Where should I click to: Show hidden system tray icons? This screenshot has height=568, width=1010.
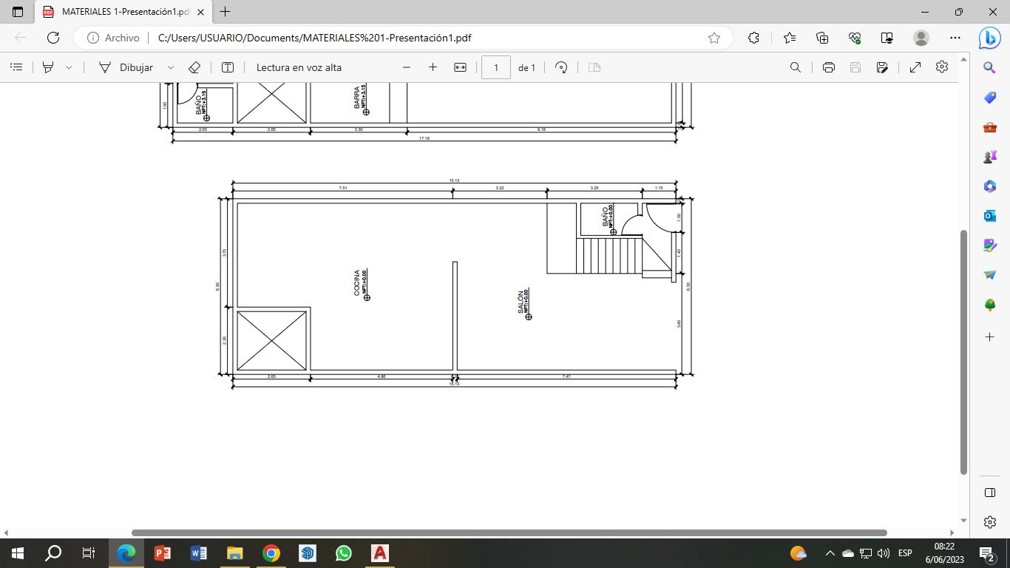point(830,553)
